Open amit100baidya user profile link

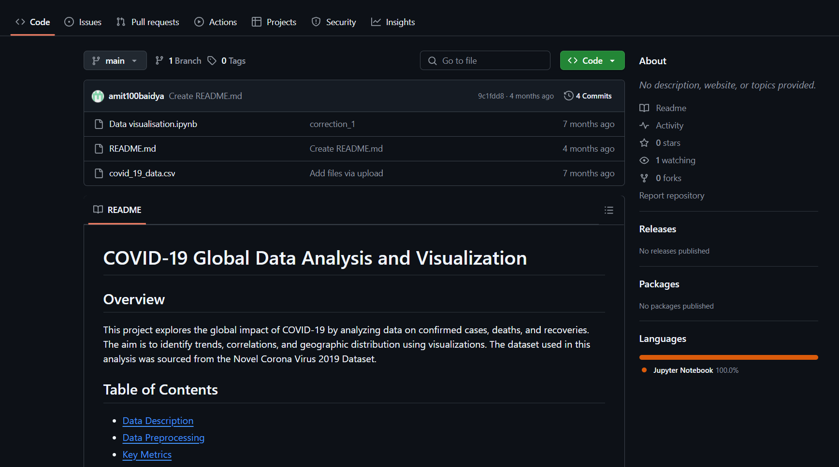click(x=136, y=96)
